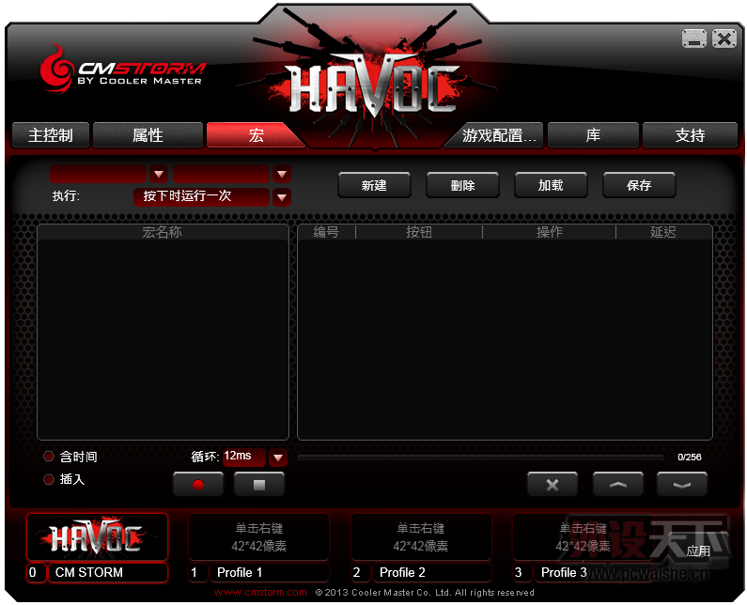Click the first empty red combo field
Image resolution: width=747 pixels, height=605 pixels.
pos(99,175)
